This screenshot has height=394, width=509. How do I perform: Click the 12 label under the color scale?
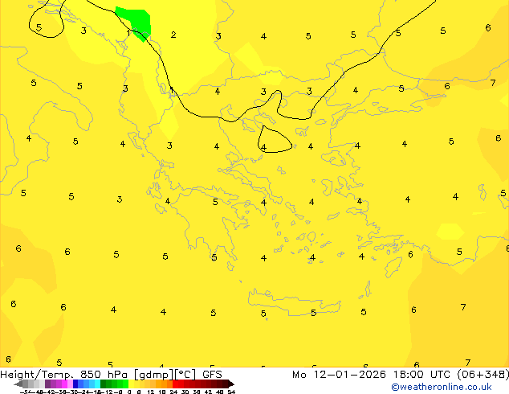pos(150,392)
